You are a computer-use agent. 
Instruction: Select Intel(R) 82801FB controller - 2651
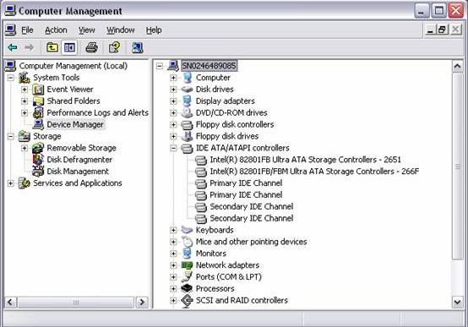305,160
